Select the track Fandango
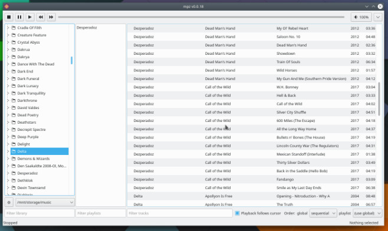This screenshot has height=231, width=388. point(252,179)
